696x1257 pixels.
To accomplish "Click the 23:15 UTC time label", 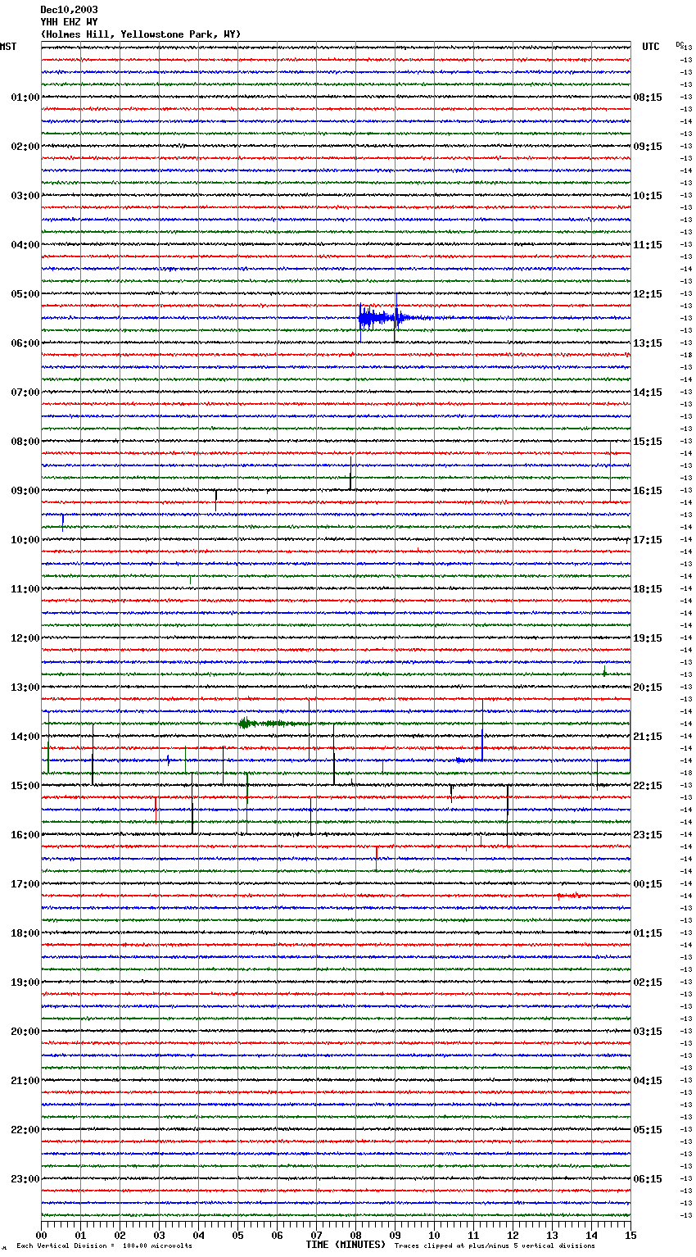I will (x=648, y=835).
